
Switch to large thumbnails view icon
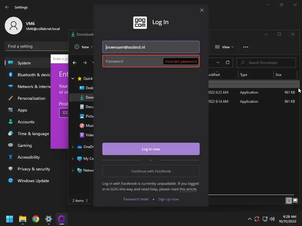pos(295,201)
